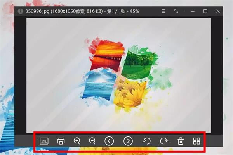Zoom in with the magnifier plus icon
The width and height of the screenshot is (233, 155).
[x=77, y=141]
